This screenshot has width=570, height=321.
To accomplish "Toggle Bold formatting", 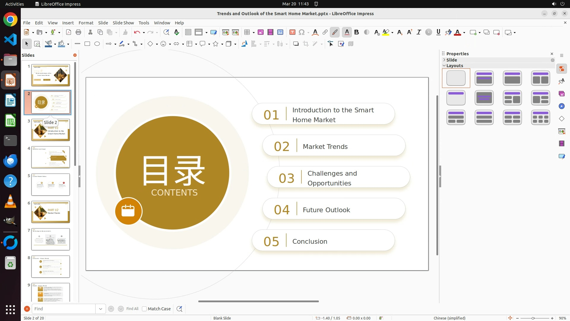I will point(357,32).
